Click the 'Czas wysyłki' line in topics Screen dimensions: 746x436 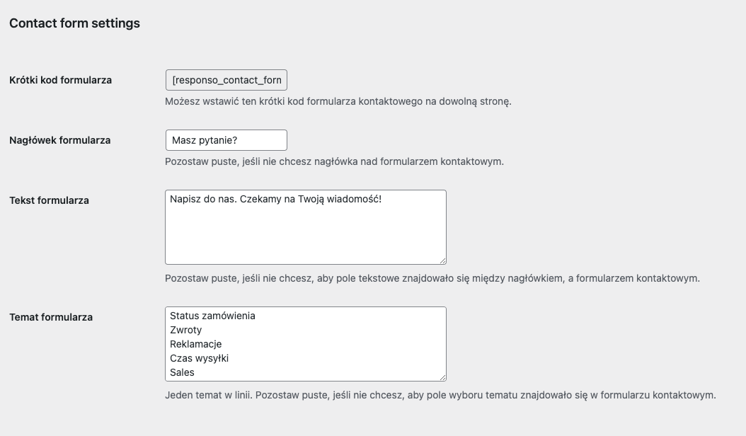[x=199, y=358]
